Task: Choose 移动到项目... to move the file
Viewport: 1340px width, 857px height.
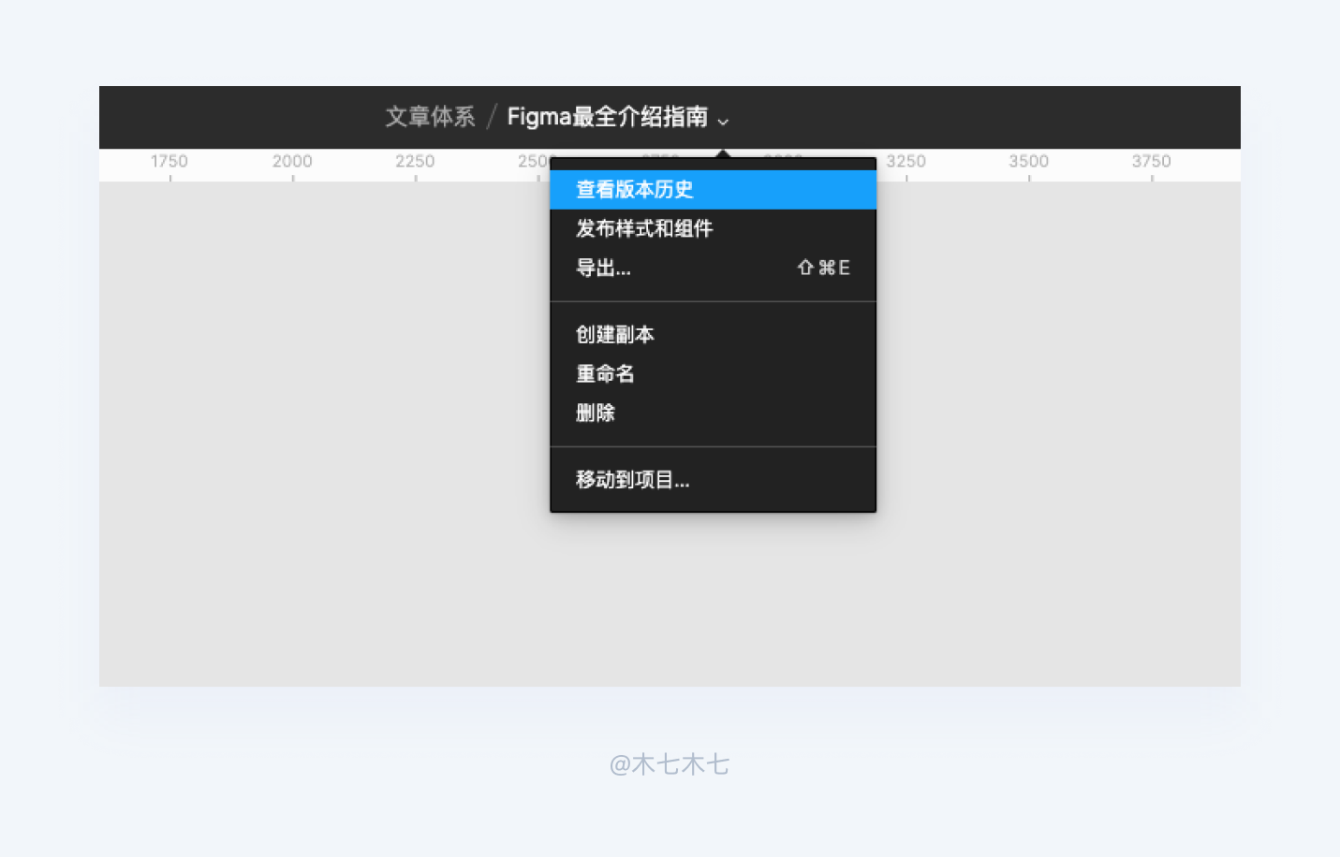Action: pyautogui.click(x=632, y=479)
